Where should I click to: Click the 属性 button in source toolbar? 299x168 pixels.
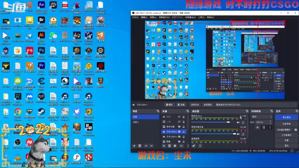pos(169,105)
